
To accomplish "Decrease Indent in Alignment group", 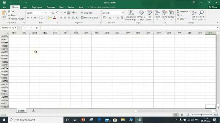I will [74, 18].
